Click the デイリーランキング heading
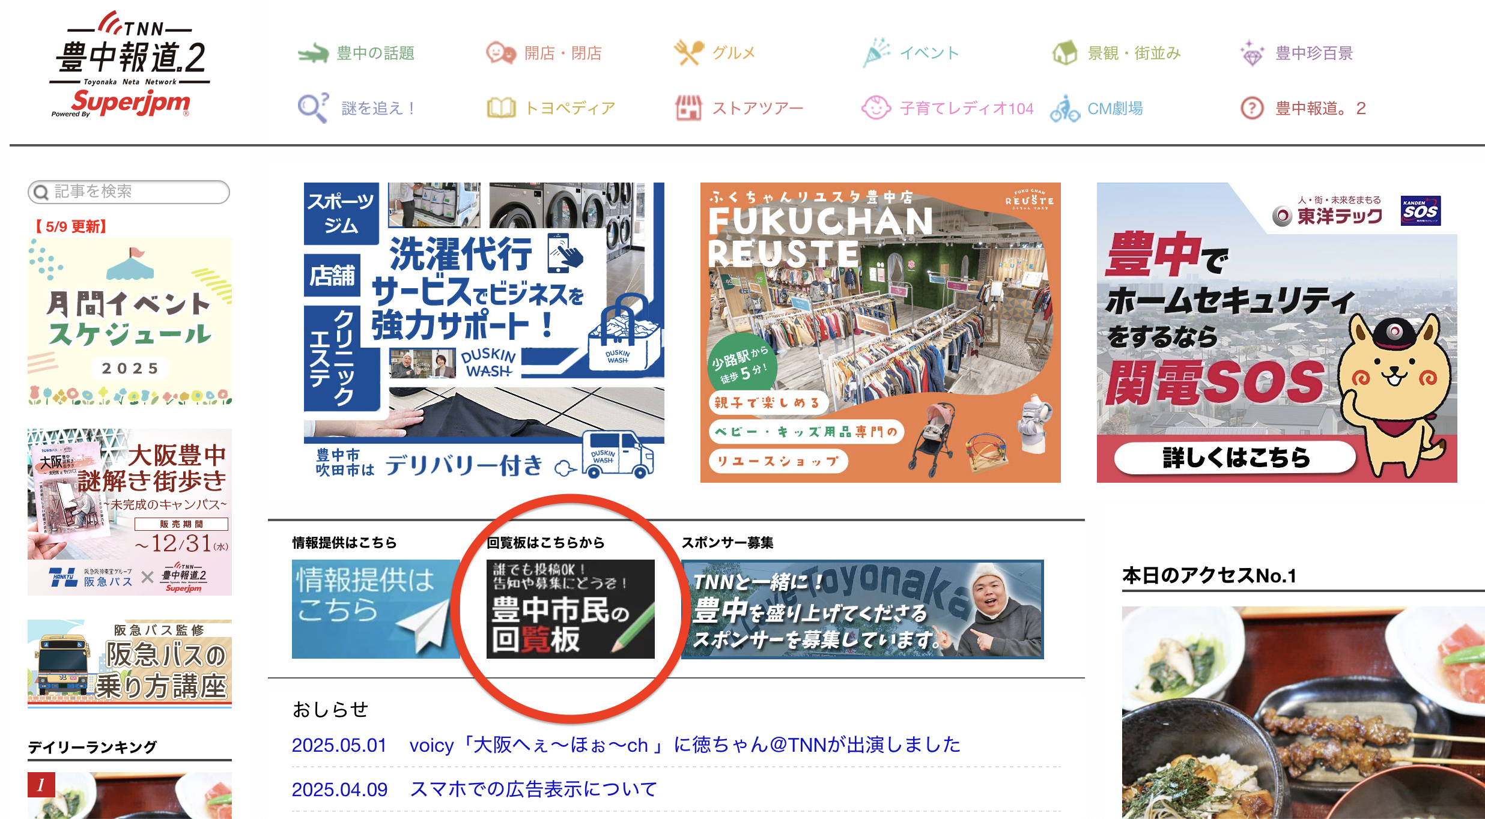The width and height of the screenshot is (1485, 819). [93, 747]
